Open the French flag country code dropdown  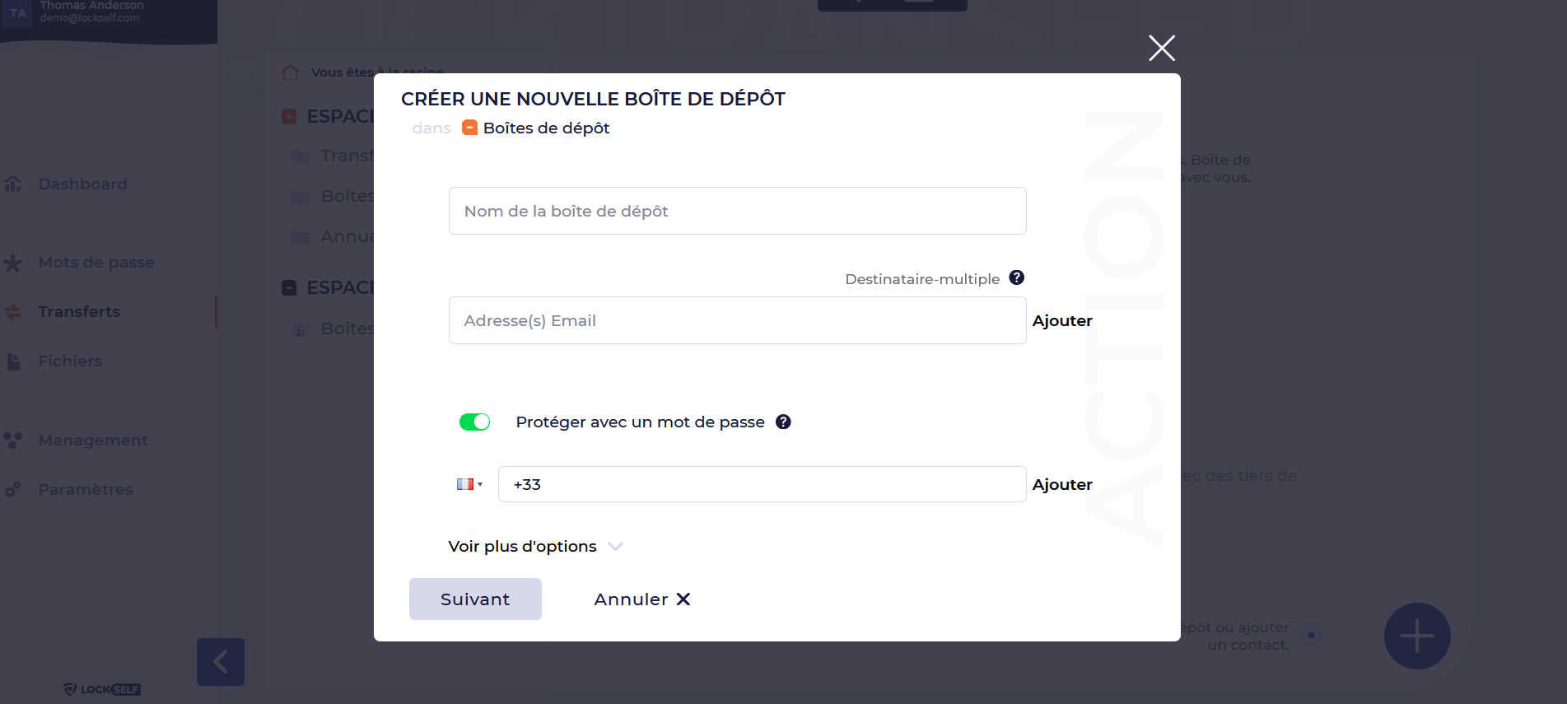pyautogui.click(x=469, y=484)
